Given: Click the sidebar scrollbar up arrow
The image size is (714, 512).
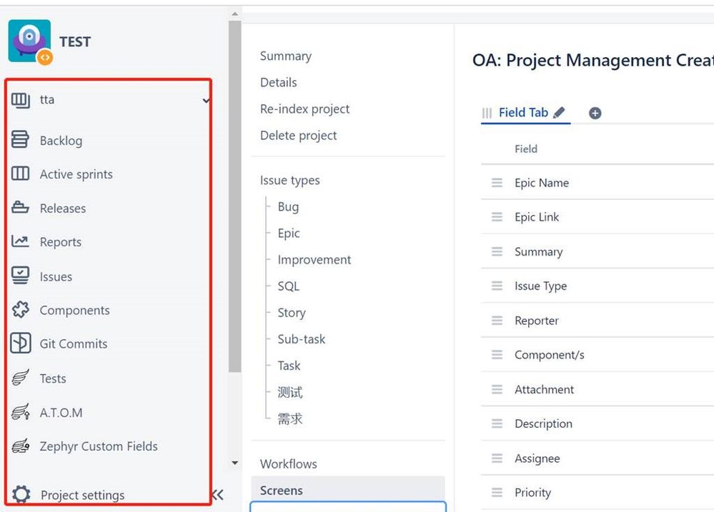Looking at the screenshot, I should pyautogui.click(x=235, y=14).
